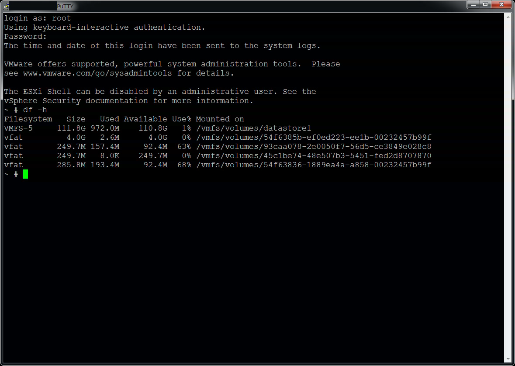Click the /vmfs/volumes/datastore1 path
515x366 pixels.
tap(253, 128)
